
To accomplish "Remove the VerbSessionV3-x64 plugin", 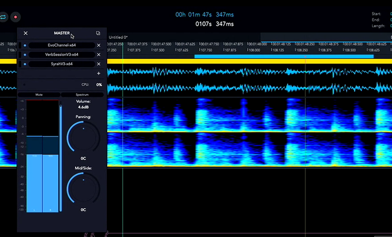I will (x=99, y=54).
